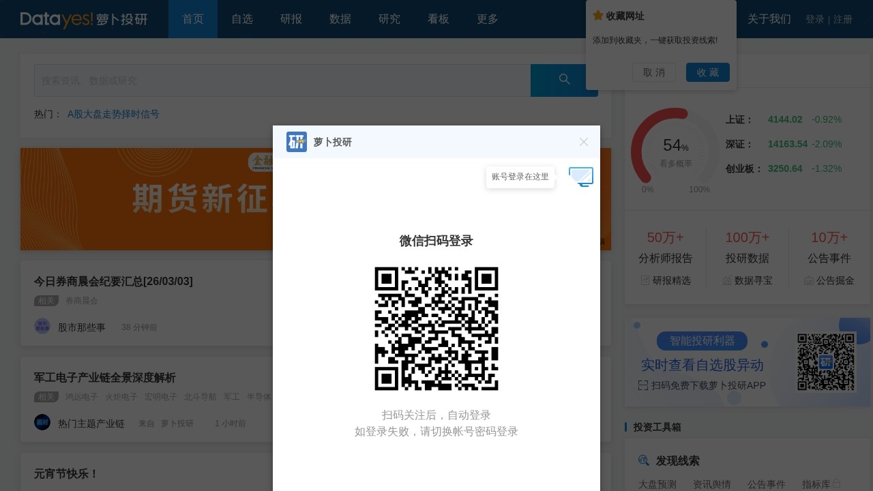The height and width of the screenshot is (491, 873).
Task: Click the 萝卜投研 logo in the login dialog
Action: pos(297,142)
